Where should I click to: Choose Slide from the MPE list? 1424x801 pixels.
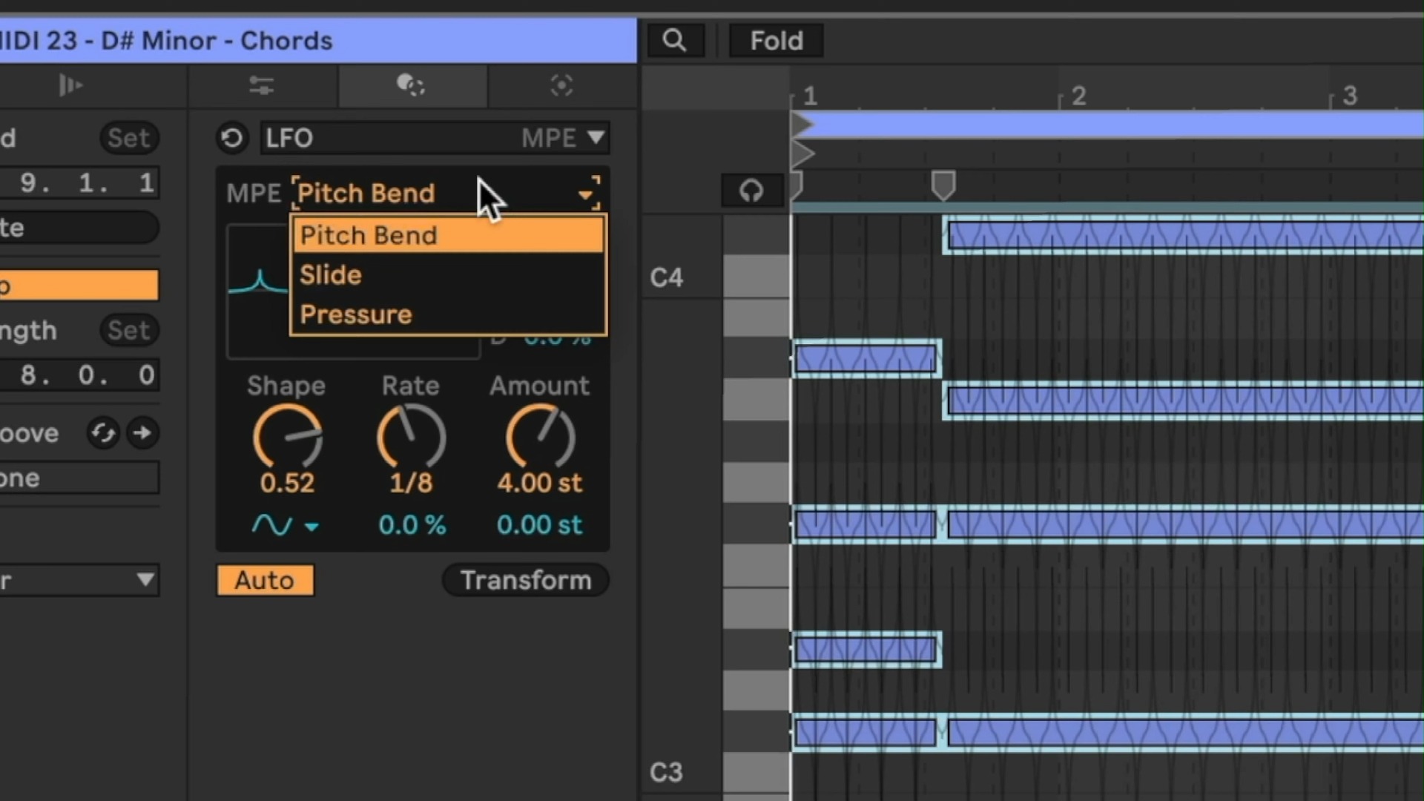[x=448, y=275]
